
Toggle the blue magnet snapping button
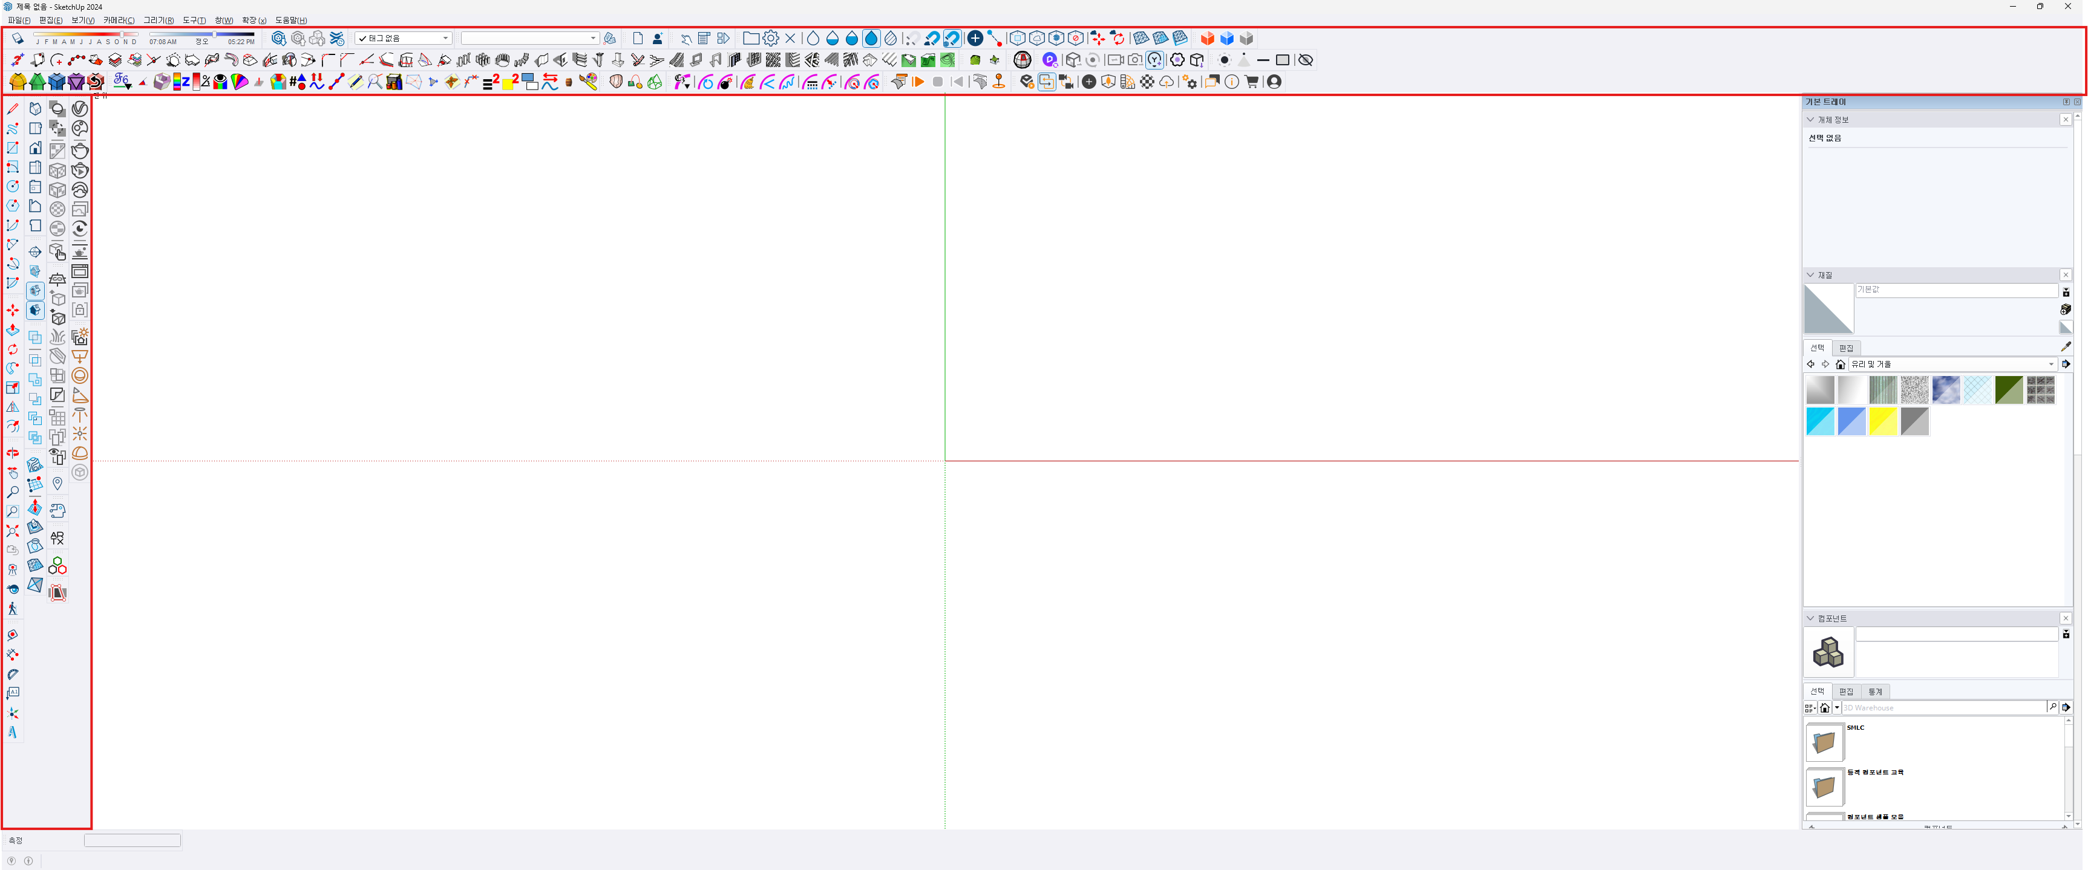[x=952, y=38]
